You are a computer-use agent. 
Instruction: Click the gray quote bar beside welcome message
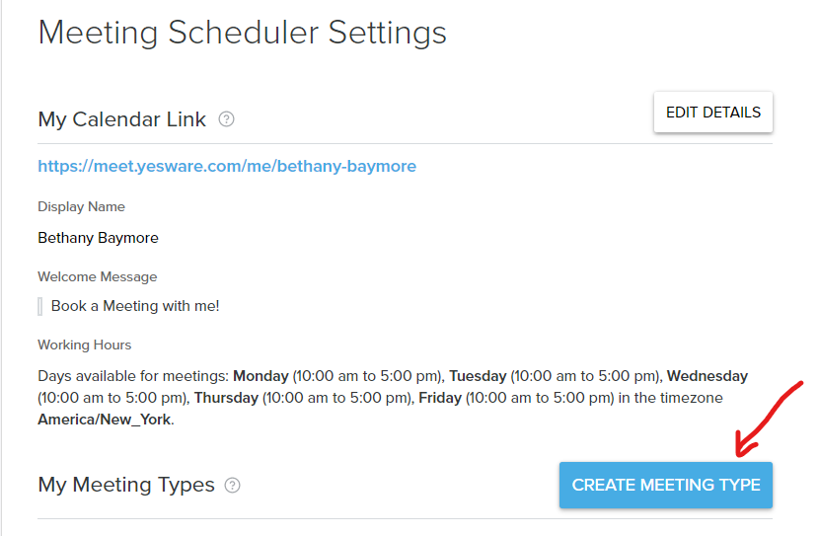[x=40, y=306]
